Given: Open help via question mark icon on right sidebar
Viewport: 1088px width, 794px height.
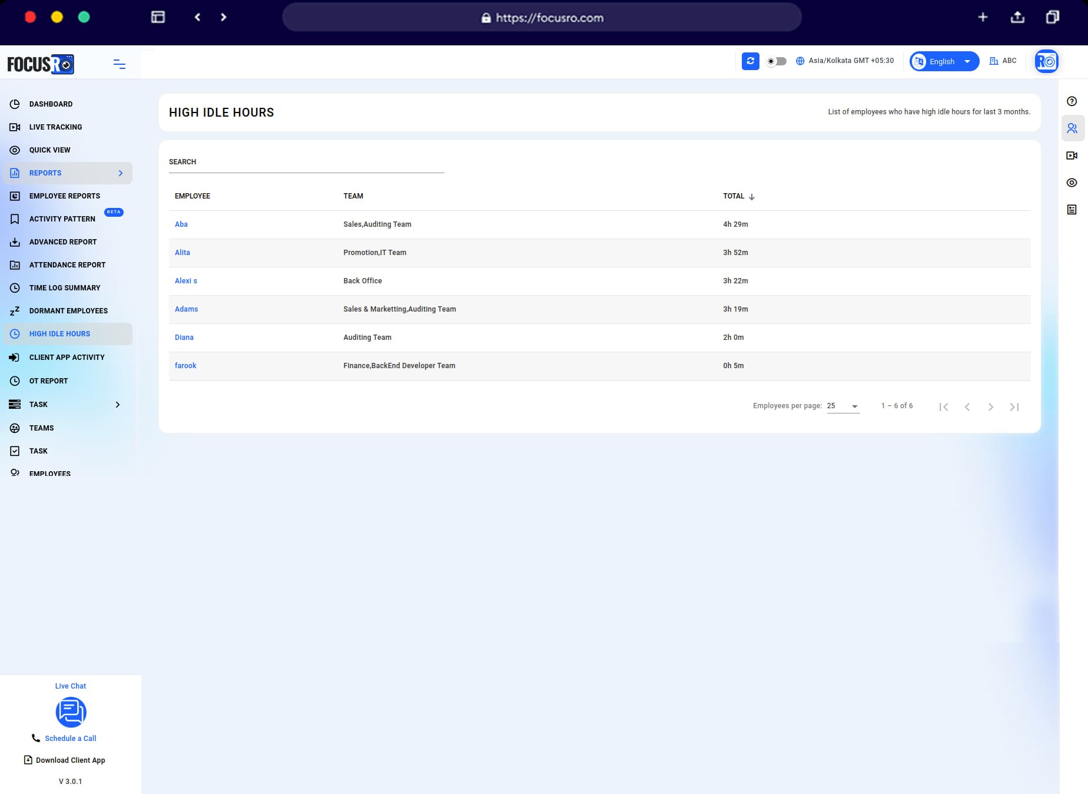Looking at the screenshot, I should [1072, 101].
